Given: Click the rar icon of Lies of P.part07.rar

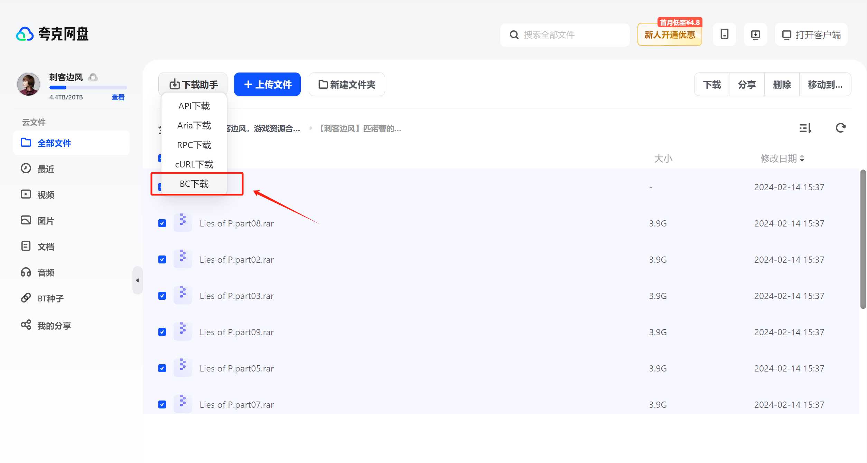Looking at the screenshot, I should pyautogui.click(x=183, y=404).
